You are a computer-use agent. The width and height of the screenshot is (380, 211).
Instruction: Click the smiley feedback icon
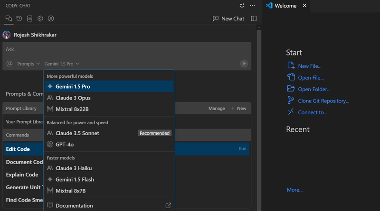(242, 5)
